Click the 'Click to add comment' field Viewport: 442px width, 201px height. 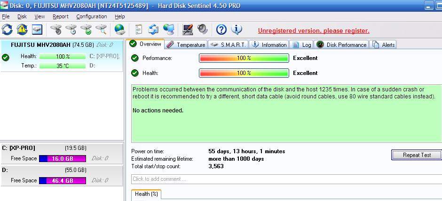(x=286, y=179)
